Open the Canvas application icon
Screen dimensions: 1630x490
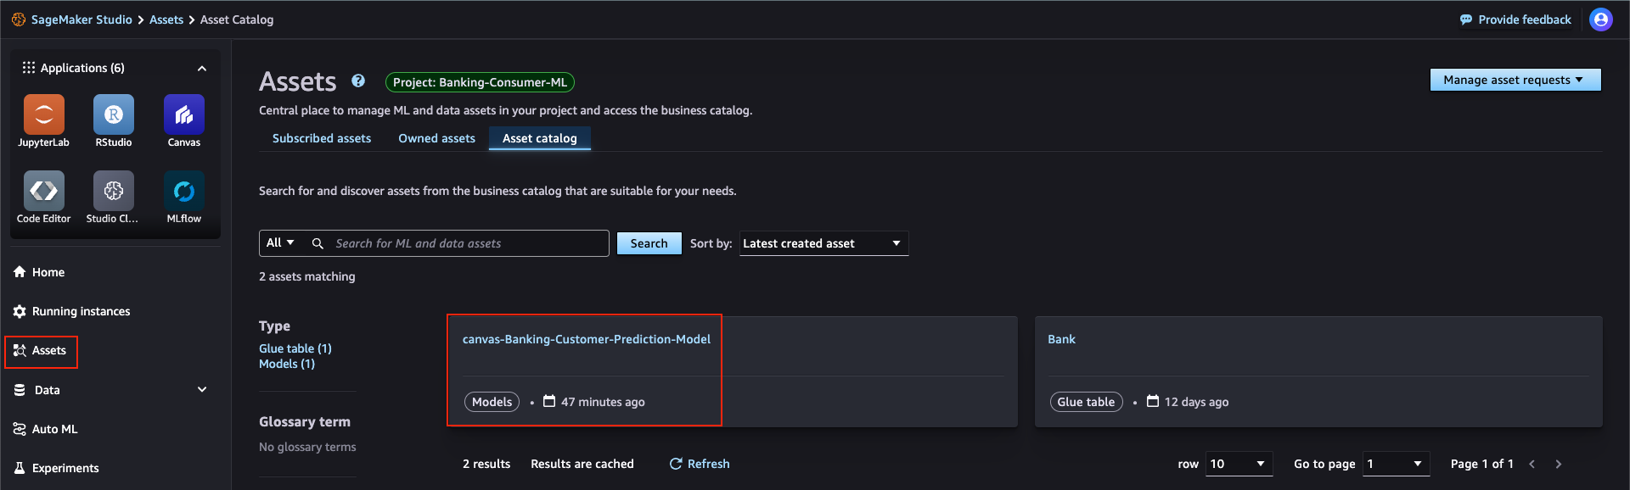pos(184,114)
